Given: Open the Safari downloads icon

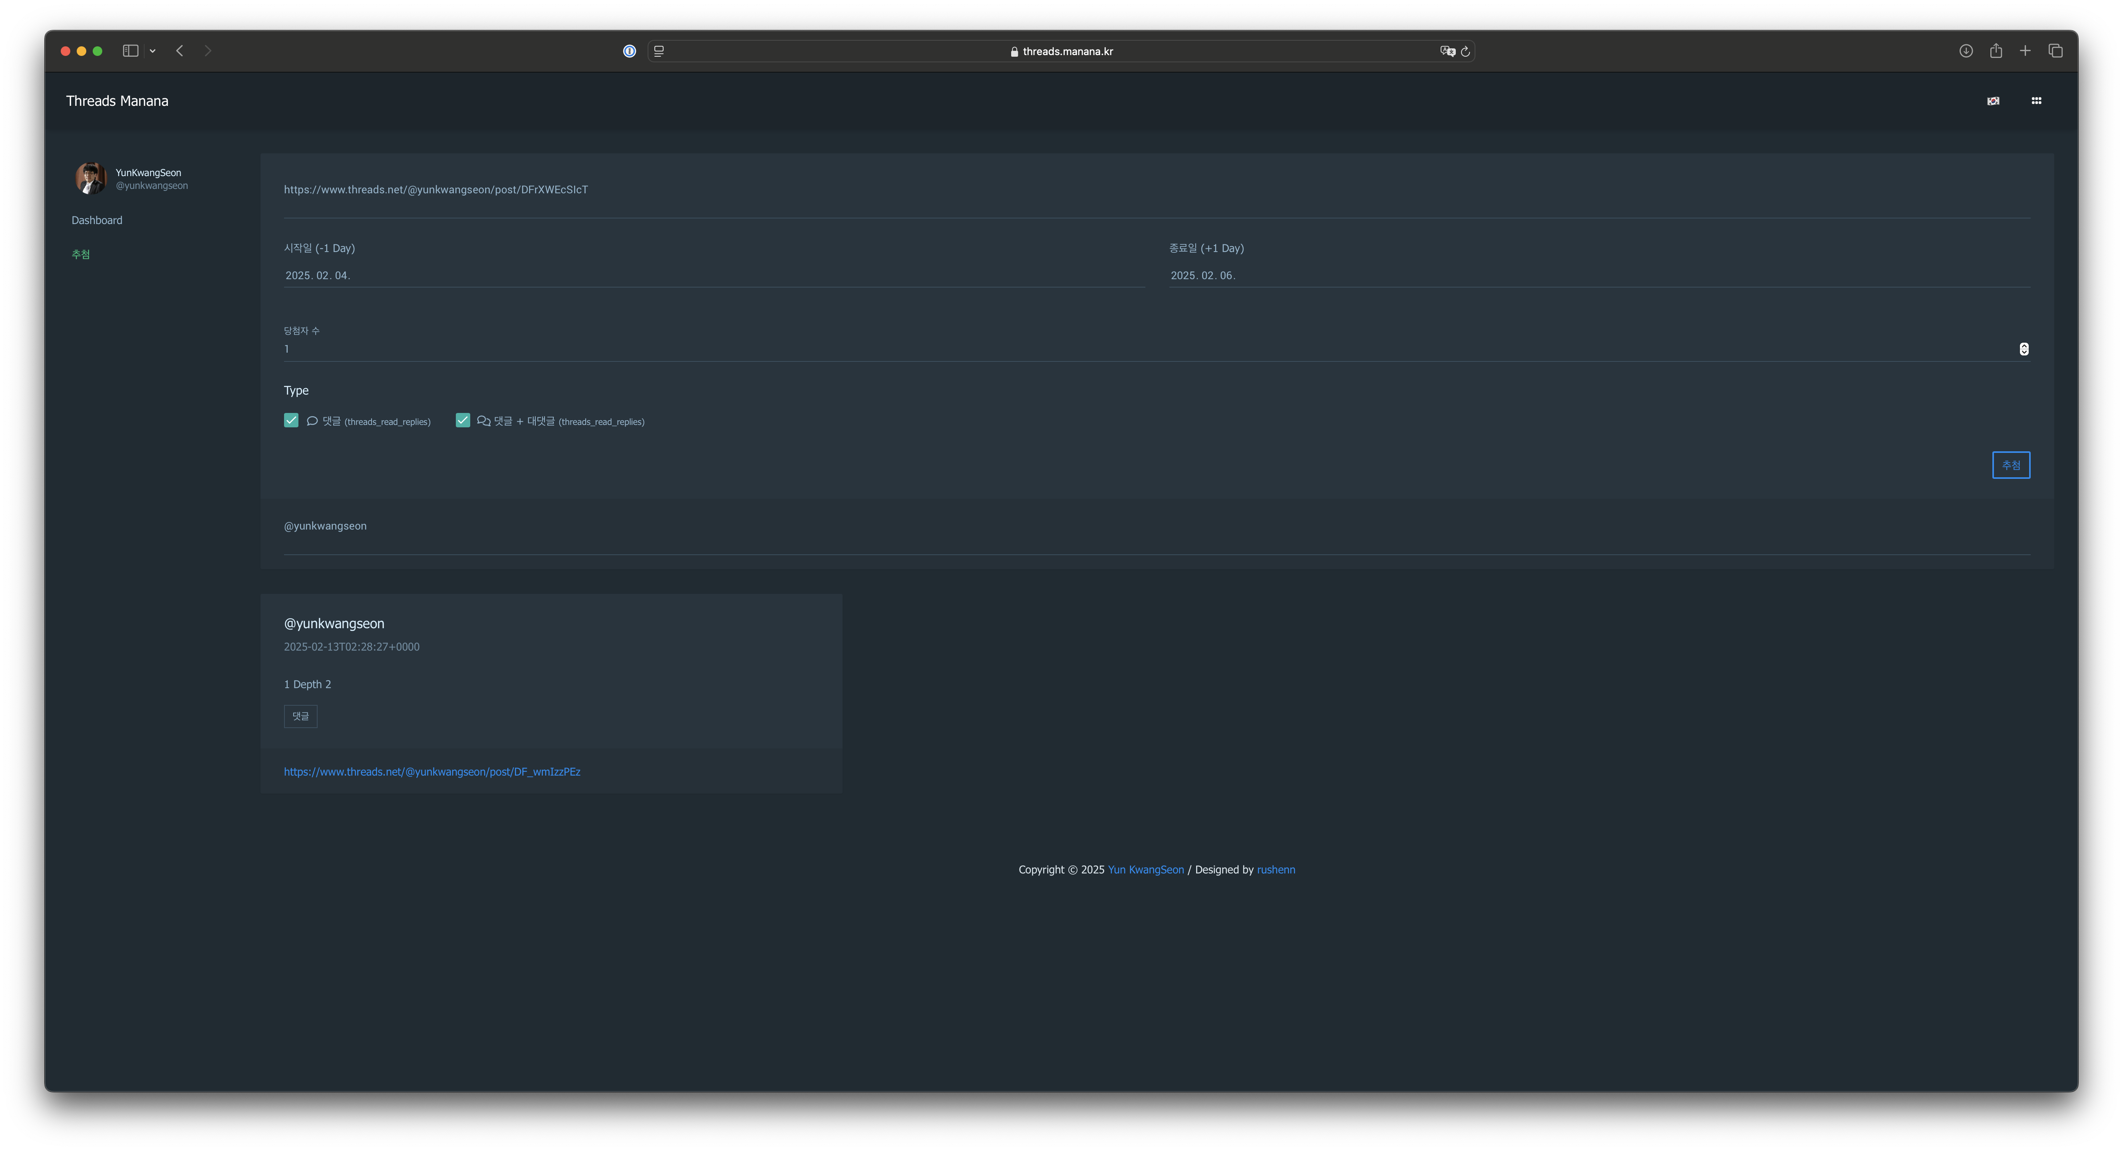Looking at the screenshot, I should [x=1966, y=51].
